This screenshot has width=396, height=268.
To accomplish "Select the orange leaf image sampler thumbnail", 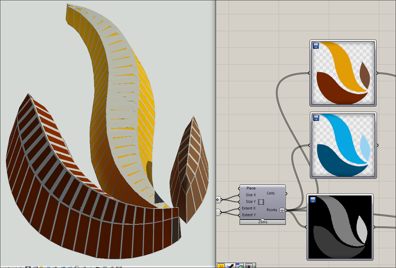I will [343, 73].
